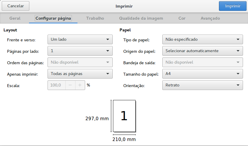Expand the Páginas por lado dropdown

click(80, 51)
